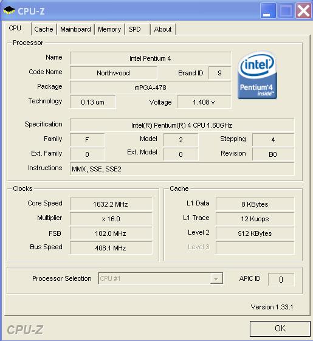The height and width of the screenshot is (341, 313).
Task: Open the Mainboard tab
Action: (x=75, y=29)
